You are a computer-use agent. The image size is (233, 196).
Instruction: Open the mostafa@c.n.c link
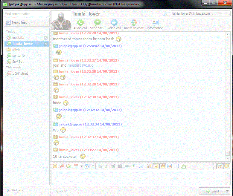pos(80,65)
